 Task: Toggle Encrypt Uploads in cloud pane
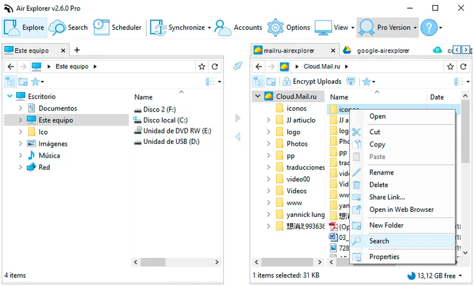click(312, 82)
